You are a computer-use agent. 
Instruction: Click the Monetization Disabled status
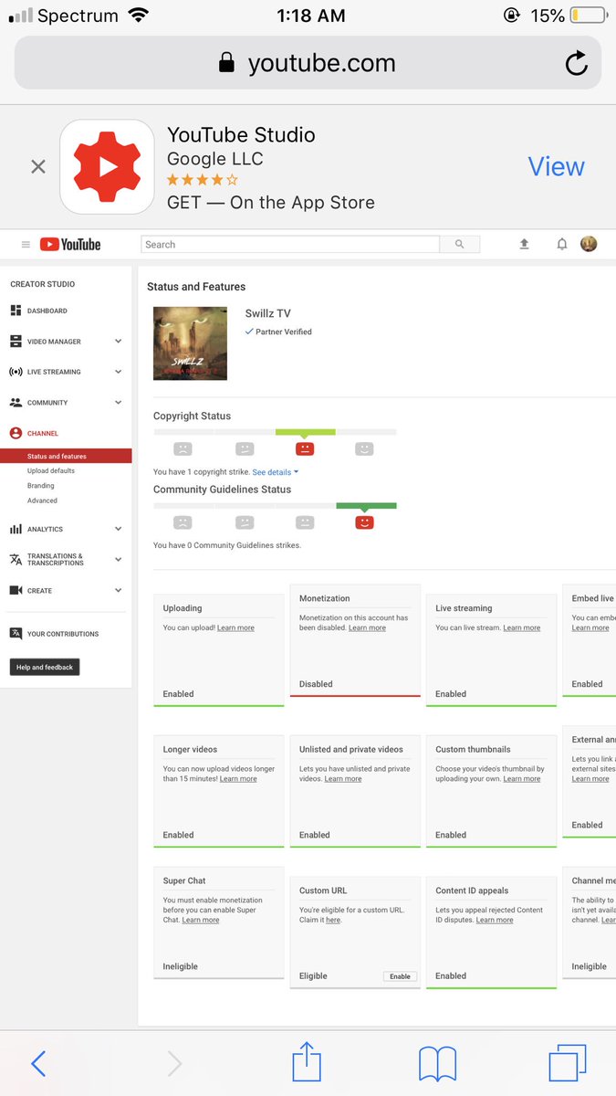pyautogui.click(x=316, y=684)
